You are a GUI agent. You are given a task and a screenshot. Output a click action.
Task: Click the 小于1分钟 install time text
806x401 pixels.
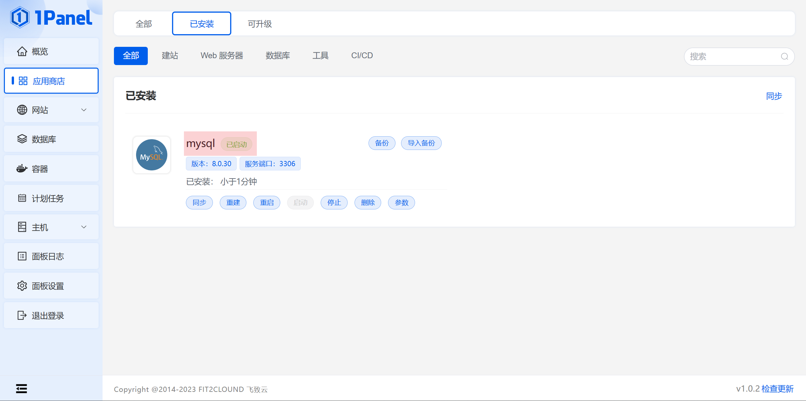pyautogui.click(x=239, y=181)
